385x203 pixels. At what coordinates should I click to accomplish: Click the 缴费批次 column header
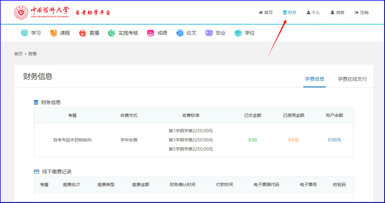[72, 185]
